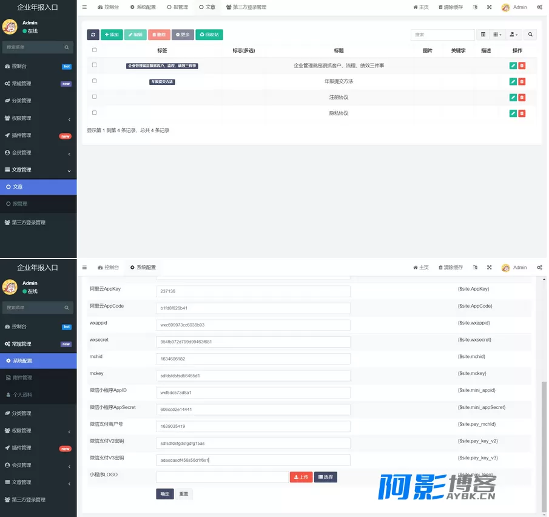549x517 pixels.
Task: Check the checkbox for 年报提交方法 row
Action: pos(94,81)
